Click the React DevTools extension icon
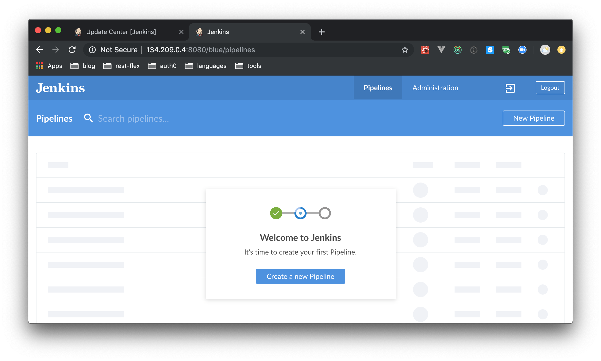This screenshot has width=601, height=361. 425,50
